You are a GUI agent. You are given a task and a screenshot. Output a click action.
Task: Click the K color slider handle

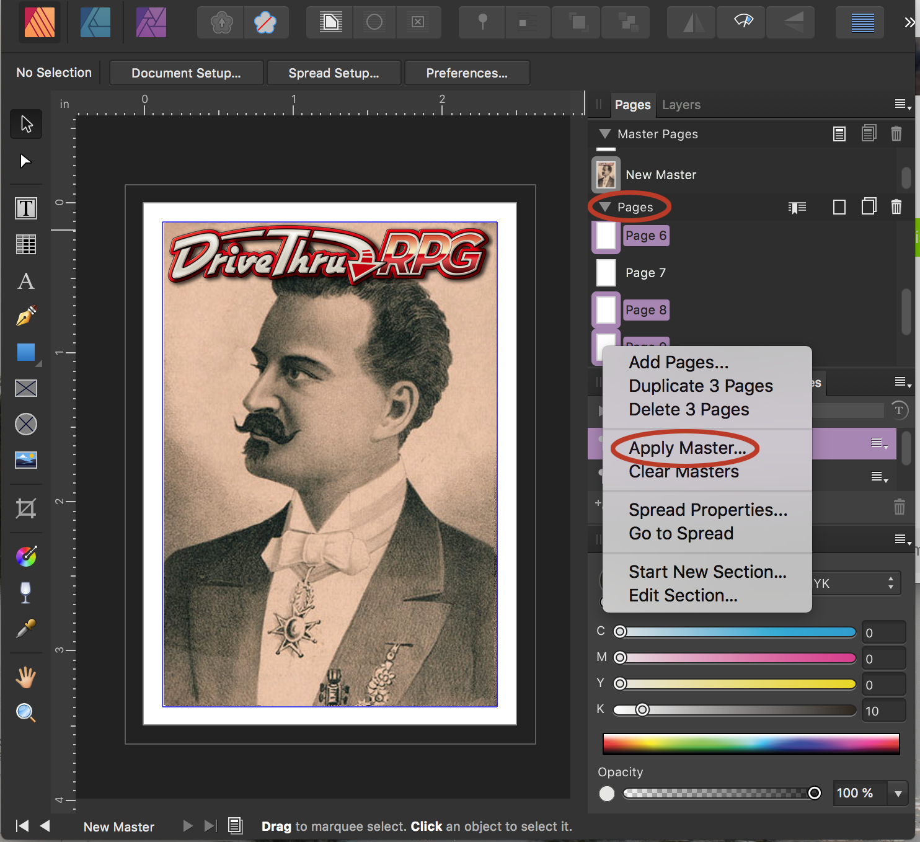642,709
